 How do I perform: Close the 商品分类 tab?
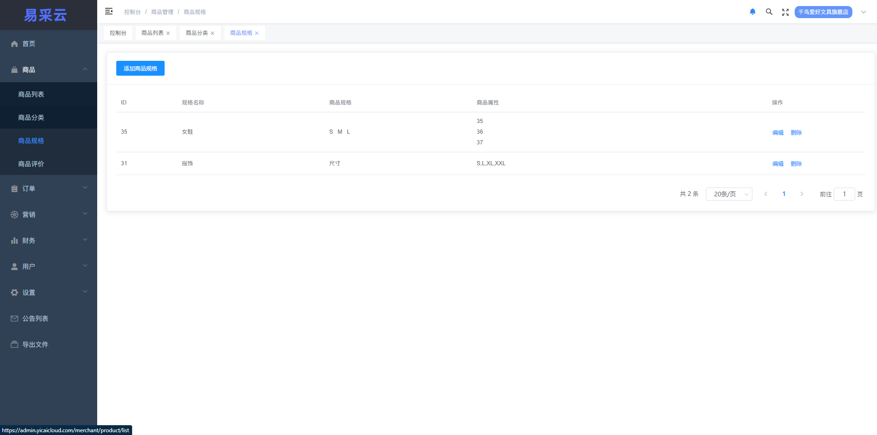point(213,33)
